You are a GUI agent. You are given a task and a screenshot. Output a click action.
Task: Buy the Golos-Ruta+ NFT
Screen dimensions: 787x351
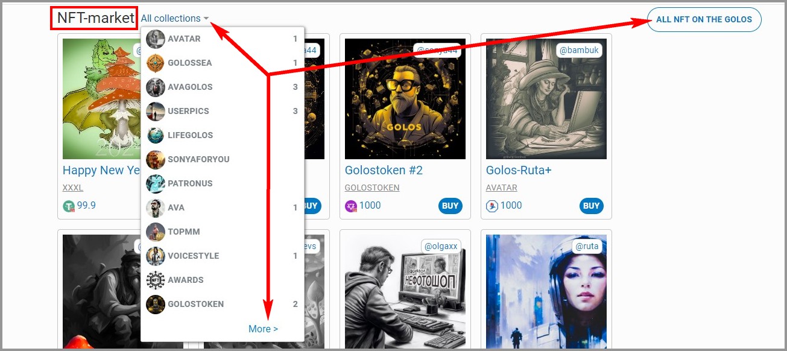[x=592, y=206]
